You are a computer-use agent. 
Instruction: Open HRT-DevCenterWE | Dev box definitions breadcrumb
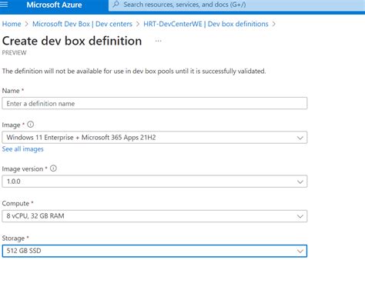tap(206, 24)
